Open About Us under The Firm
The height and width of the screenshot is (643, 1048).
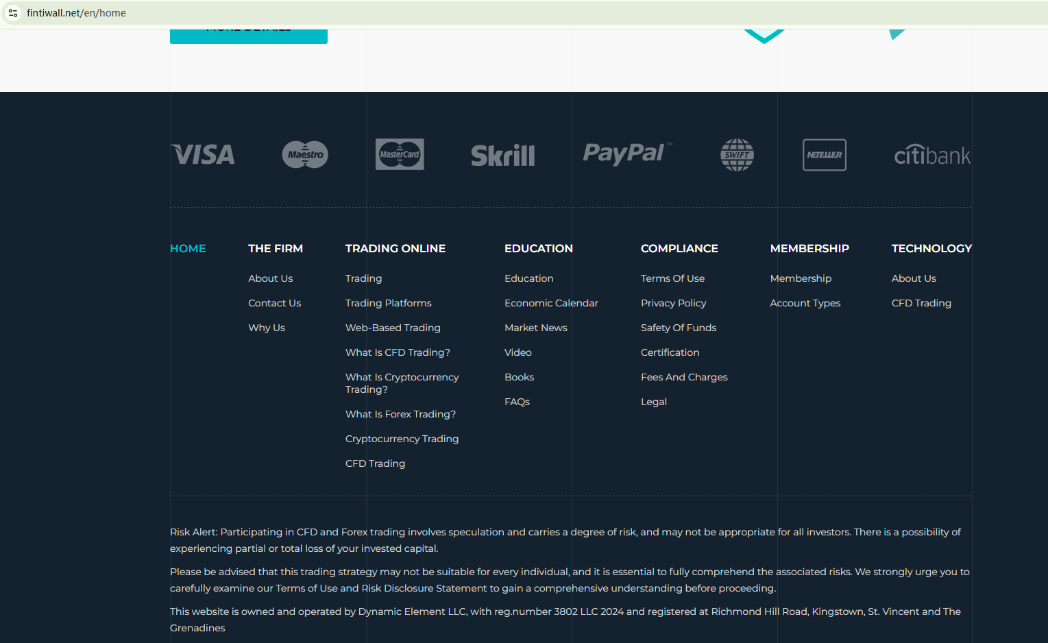click(x=271, y=278)
